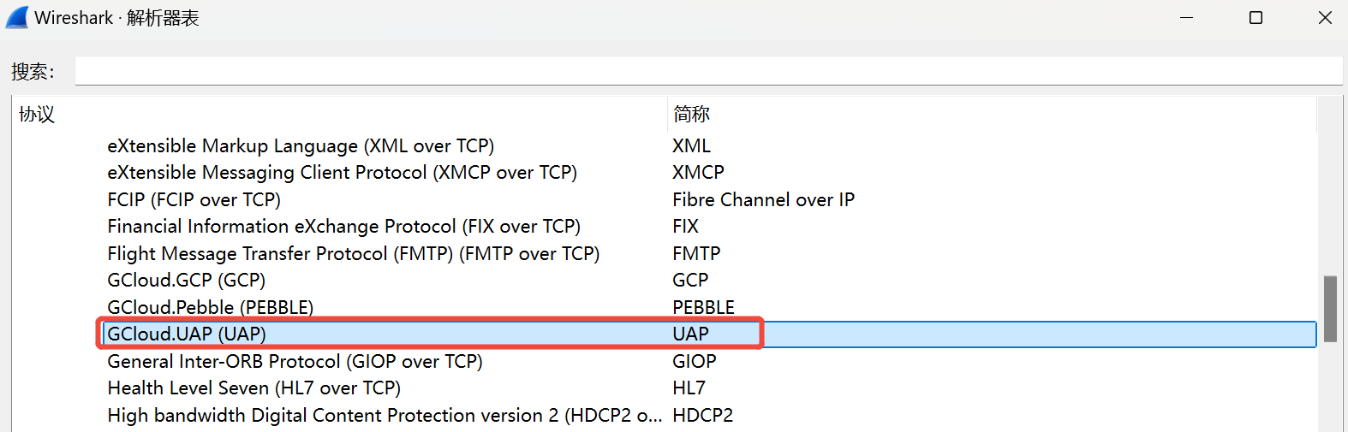Close the Wireshark dissector tables window
The image size is (1348, 432).
pos(1325,18)
